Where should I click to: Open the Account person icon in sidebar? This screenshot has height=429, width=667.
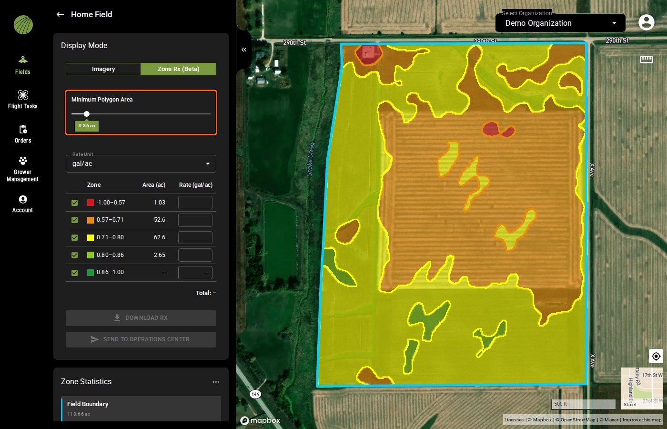pyautogui.click(x=23, y=199)
